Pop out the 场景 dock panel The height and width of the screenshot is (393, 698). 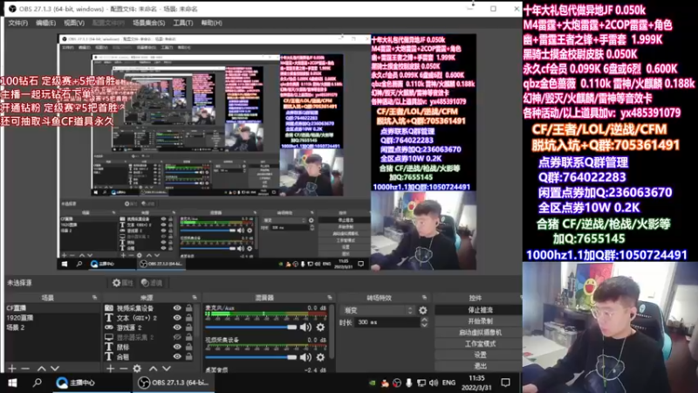click(x=94, y=298)
